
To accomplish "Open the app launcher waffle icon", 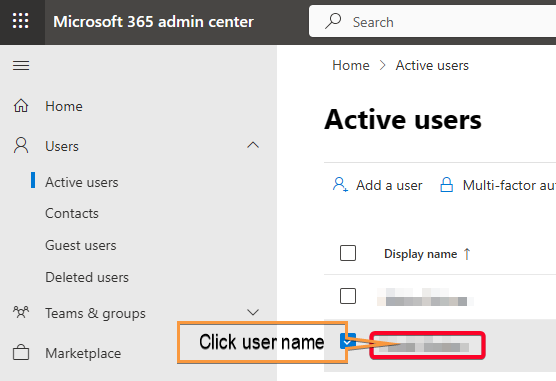I will [21, 21].
